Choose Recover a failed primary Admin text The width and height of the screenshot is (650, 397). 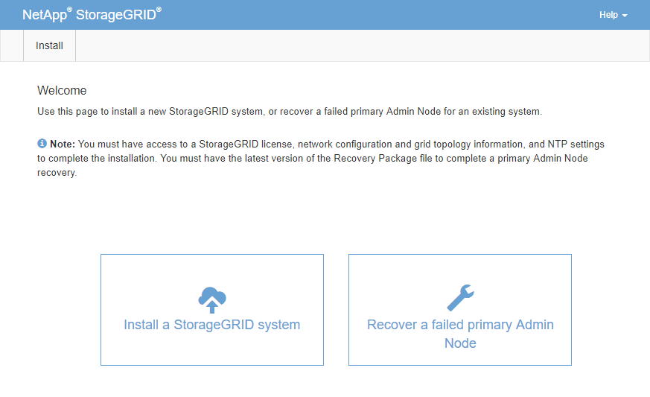(x=460, y=325)
